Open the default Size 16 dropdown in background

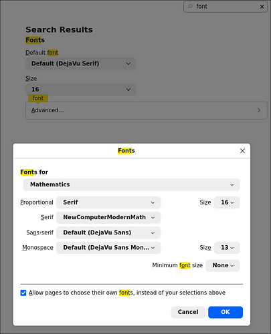(80, 90)
